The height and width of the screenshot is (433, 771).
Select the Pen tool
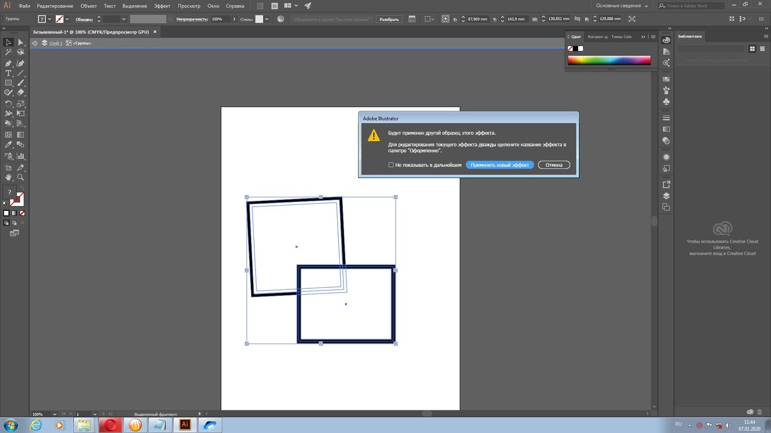(8, 64)
